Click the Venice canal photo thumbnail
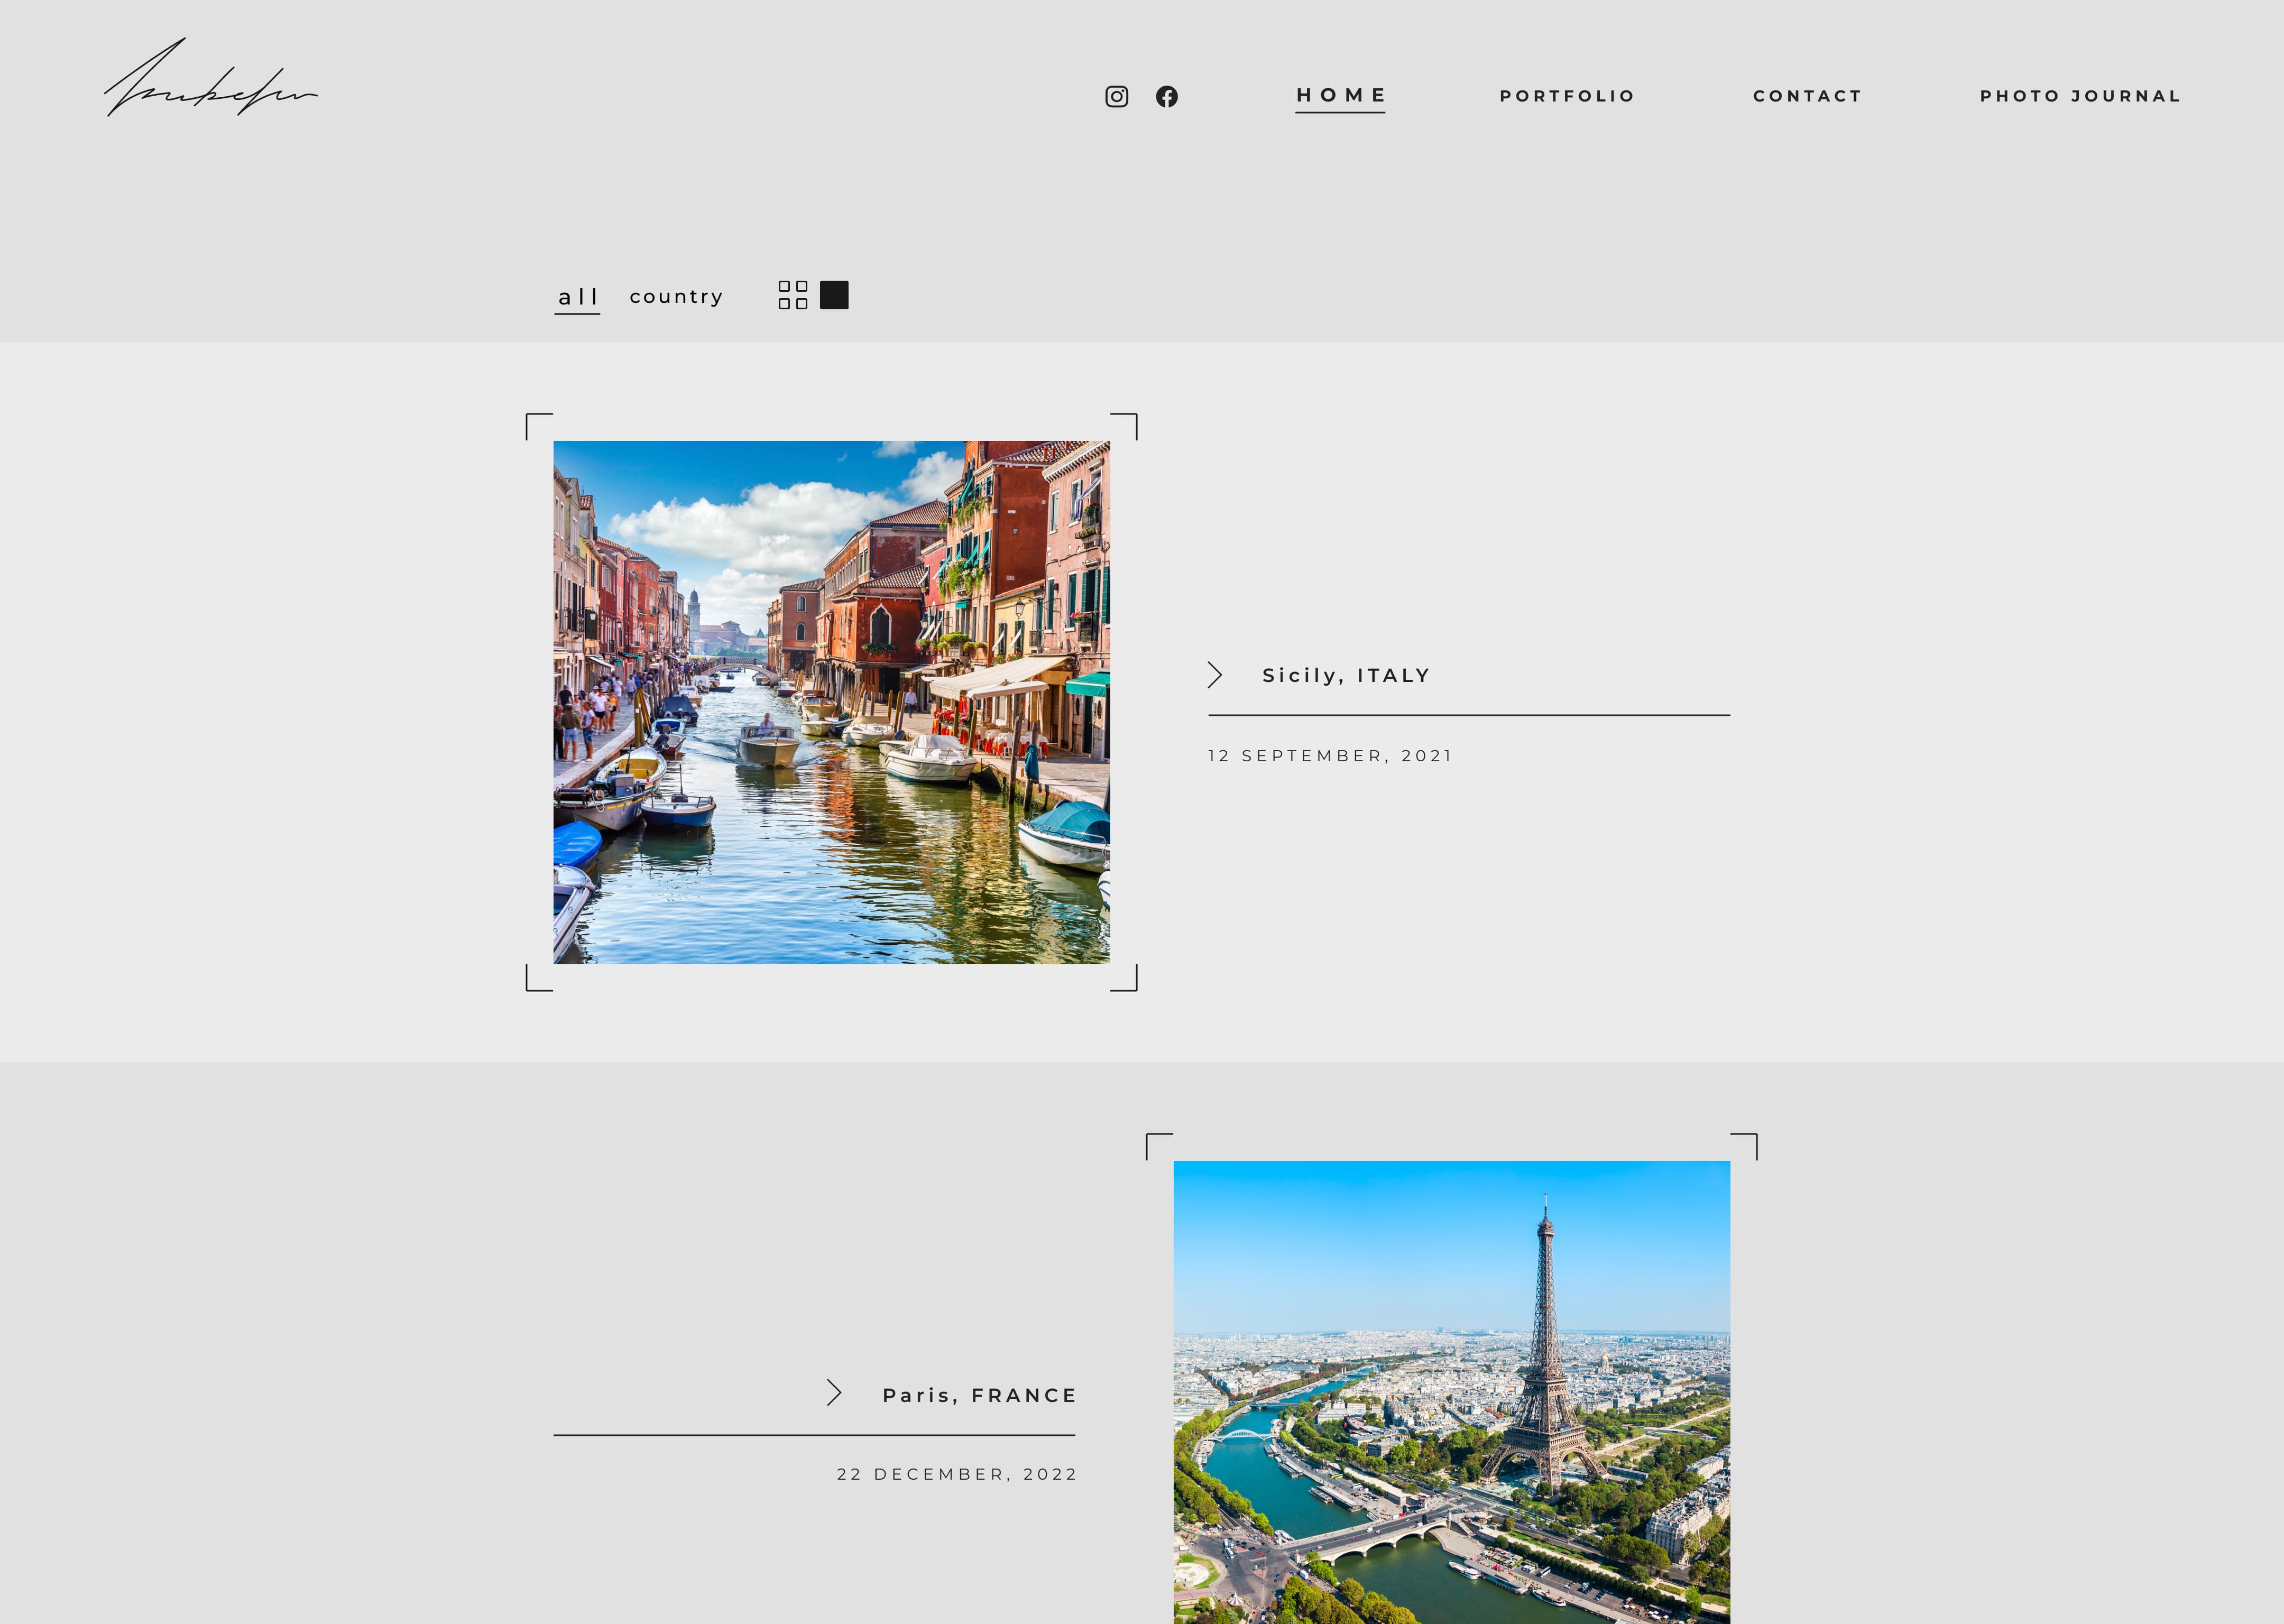 click(x=831, y=702)
